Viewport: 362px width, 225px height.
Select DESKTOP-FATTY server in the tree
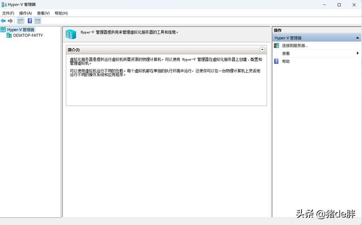pos(28,35)
